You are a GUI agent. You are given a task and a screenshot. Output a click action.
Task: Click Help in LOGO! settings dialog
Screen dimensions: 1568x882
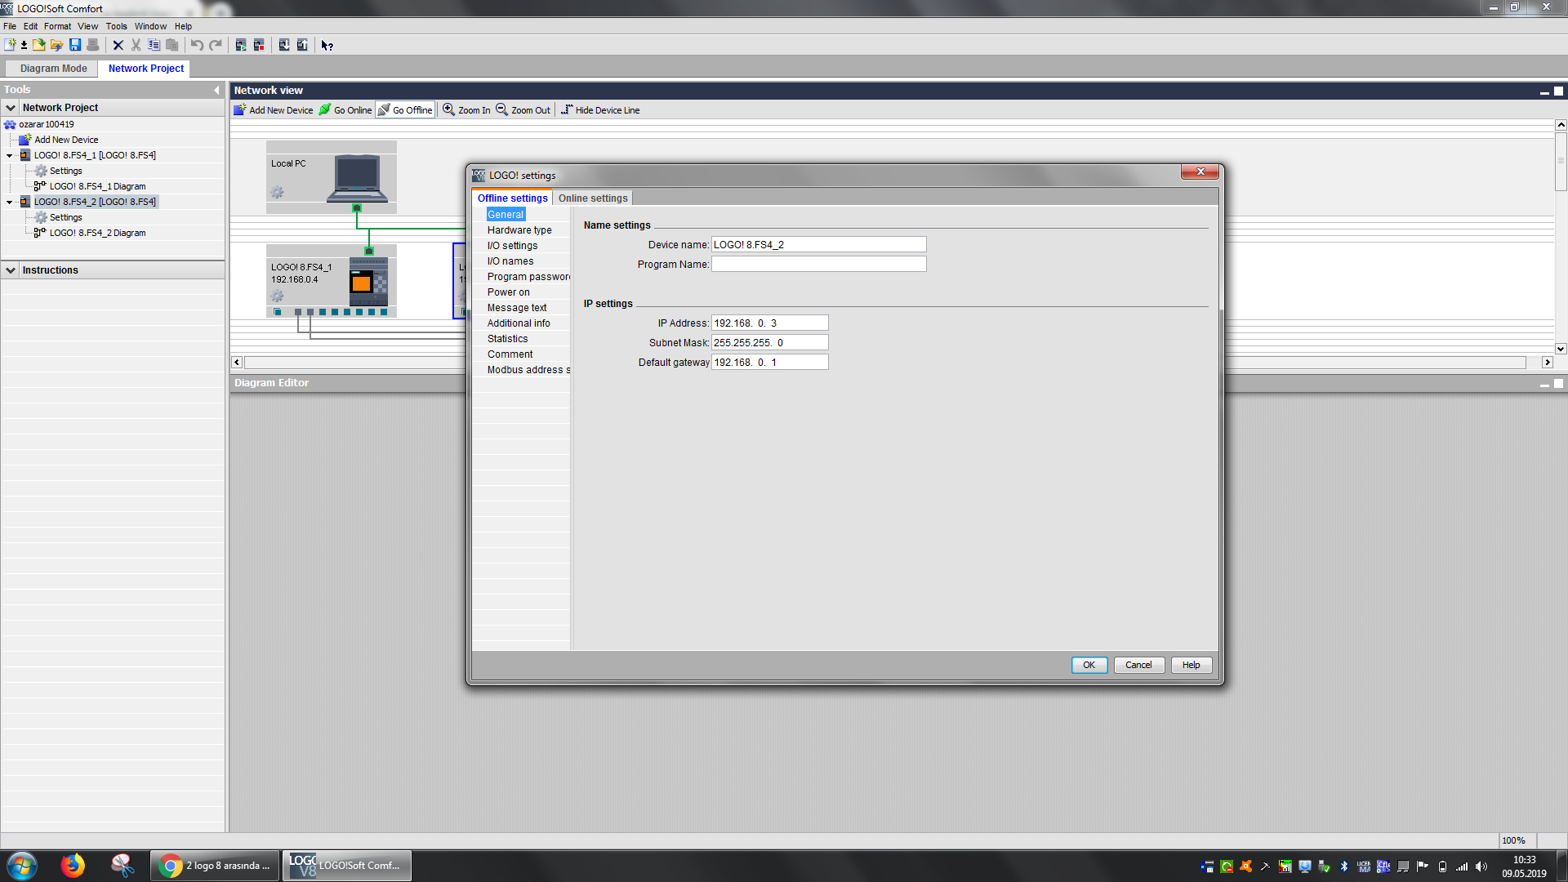point(1191,665)
